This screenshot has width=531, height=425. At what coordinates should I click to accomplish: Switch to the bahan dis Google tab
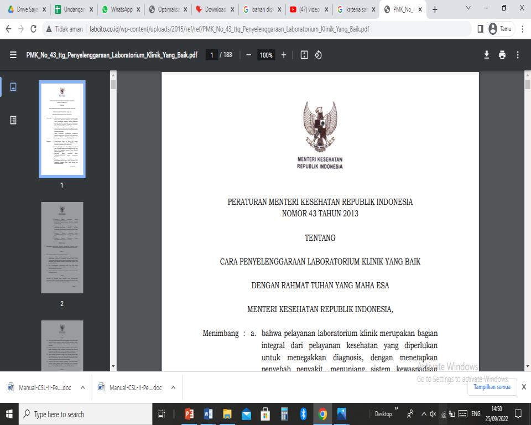pyautogui.click(x=258, y=9)
